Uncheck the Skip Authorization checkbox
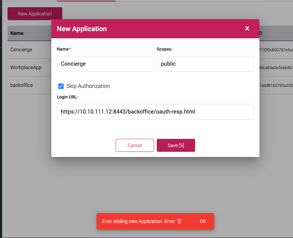Viewport: 293px width, 238px height. pyautogui.click(x=61, y=86)
